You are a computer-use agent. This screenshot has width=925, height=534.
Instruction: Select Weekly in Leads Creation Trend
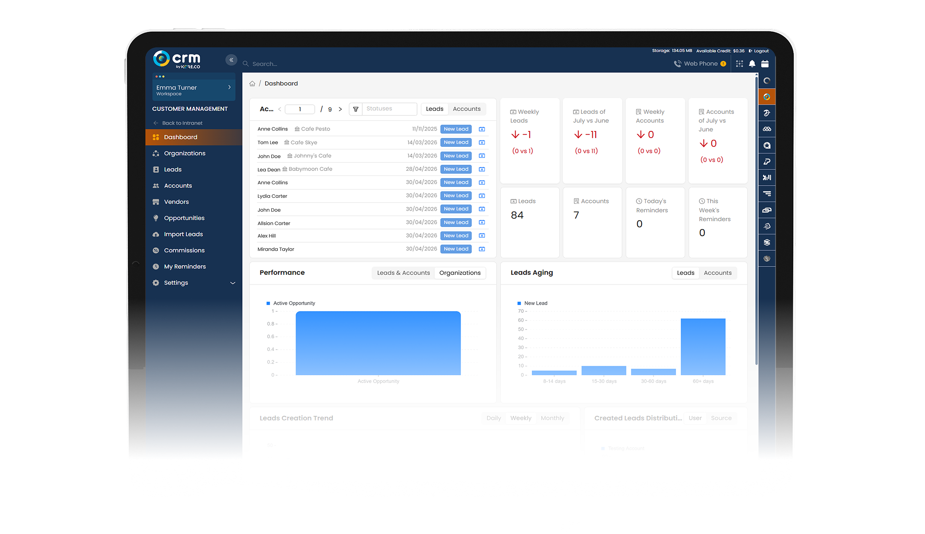click(x=521, y=418)
